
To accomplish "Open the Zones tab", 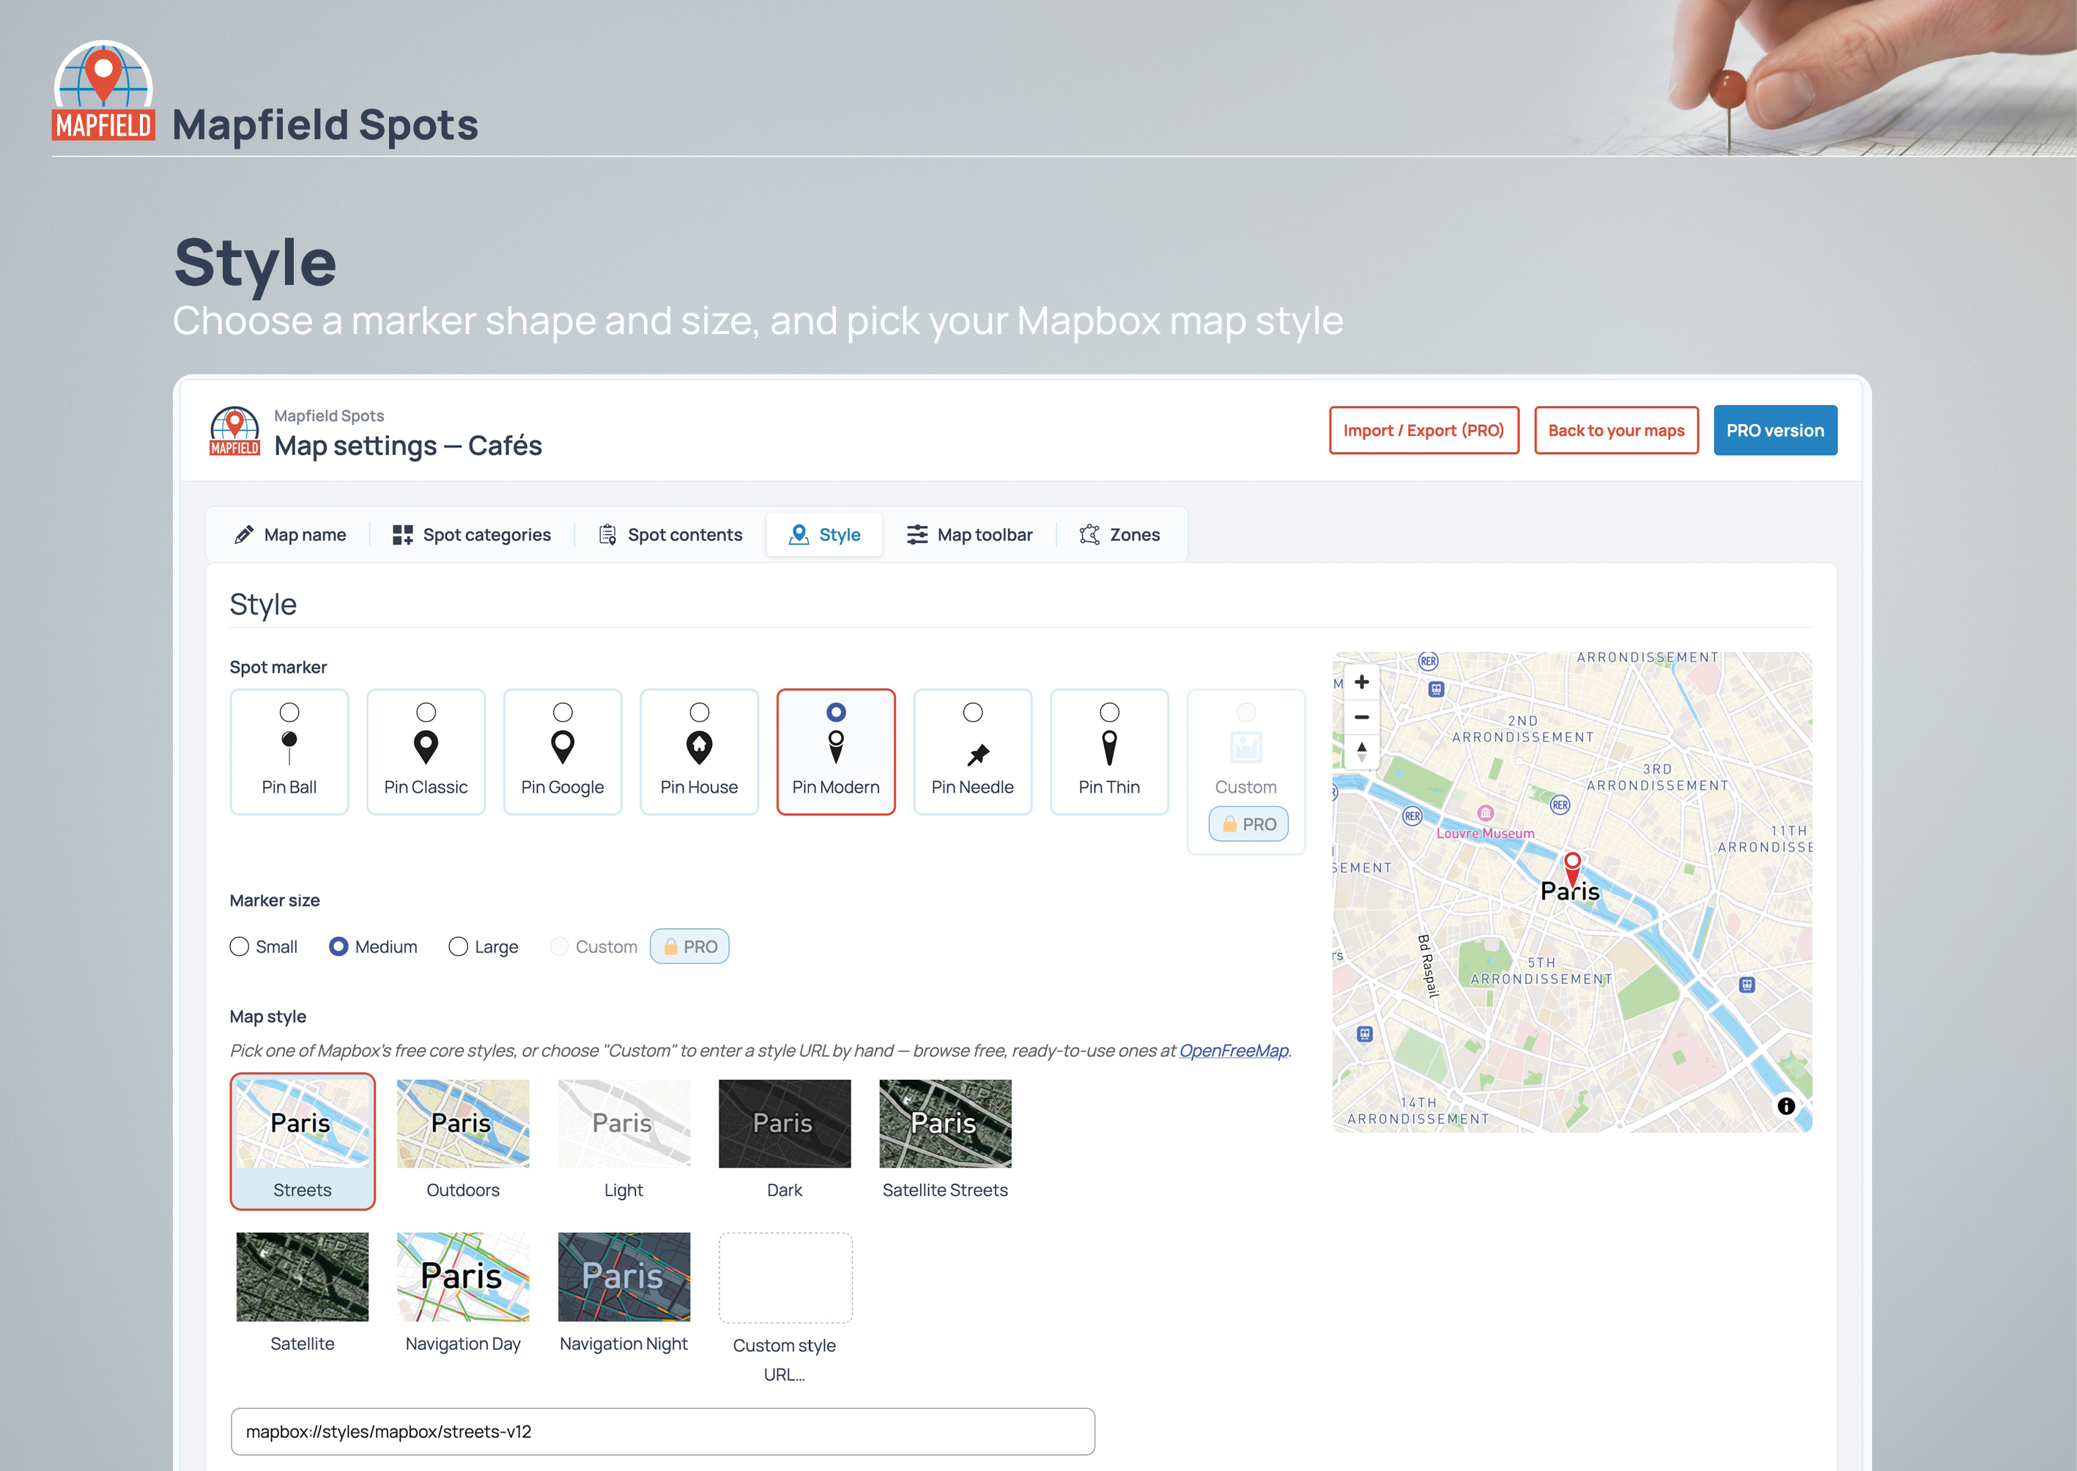I will point(1119,535).
